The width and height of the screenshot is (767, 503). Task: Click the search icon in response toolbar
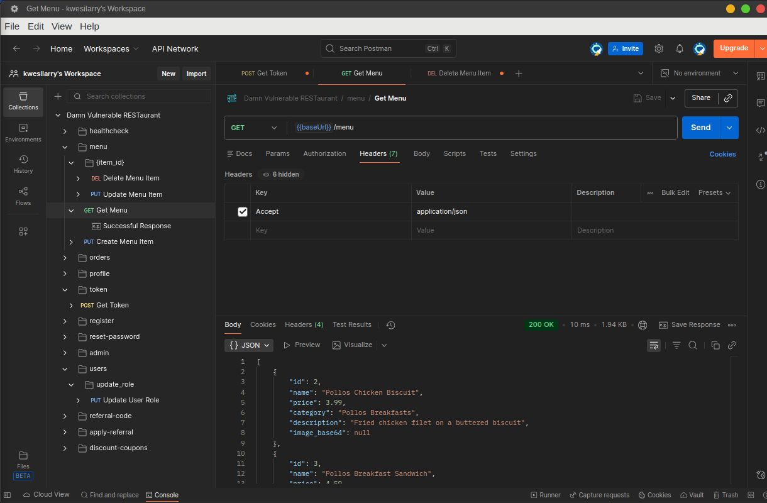693,345
